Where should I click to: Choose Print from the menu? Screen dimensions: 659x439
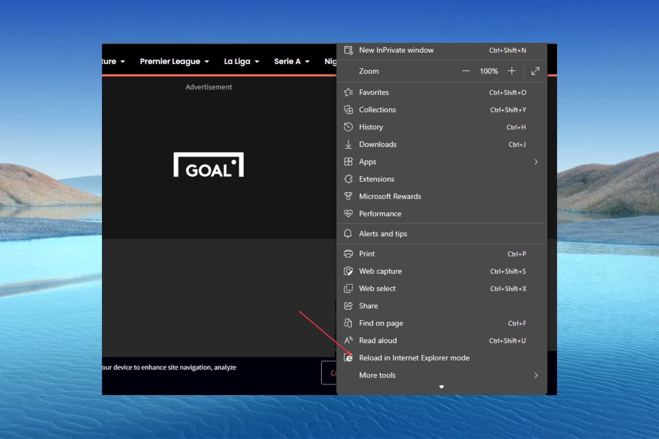pyautogui.click(x=442, y=254)
